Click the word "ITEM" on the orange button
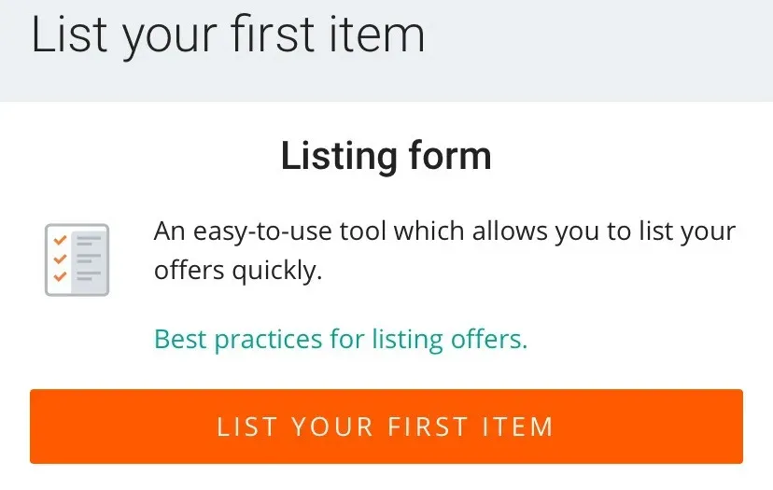773x490 pixels. click(x=518, y=427)
